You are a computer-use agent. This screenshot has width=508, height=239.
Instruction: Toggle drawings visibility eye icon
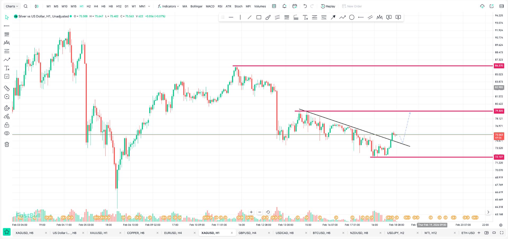pos(7,133)
